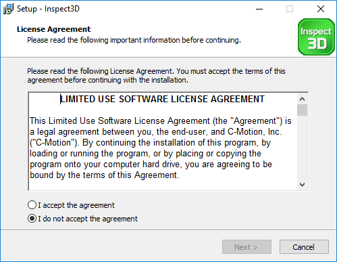Click the 'You must accept the terms' instruction text
Viewport: 337px width, 262px height.
pyautogui.click(x=231, y=71)
